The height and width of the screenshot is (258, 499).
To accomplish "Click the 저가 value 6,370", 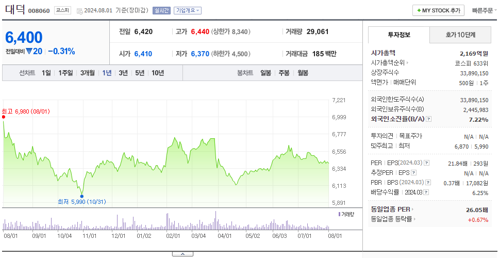I will (200, 54).
